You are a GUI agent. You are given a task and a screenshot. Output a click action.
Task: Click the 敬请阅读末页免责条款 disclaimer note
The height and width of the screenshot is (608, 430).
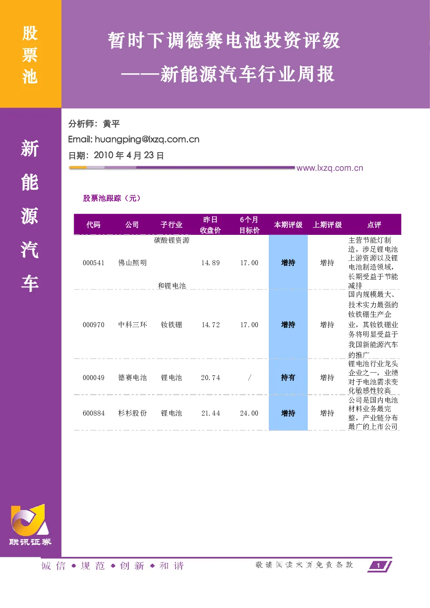pos(304,565)
